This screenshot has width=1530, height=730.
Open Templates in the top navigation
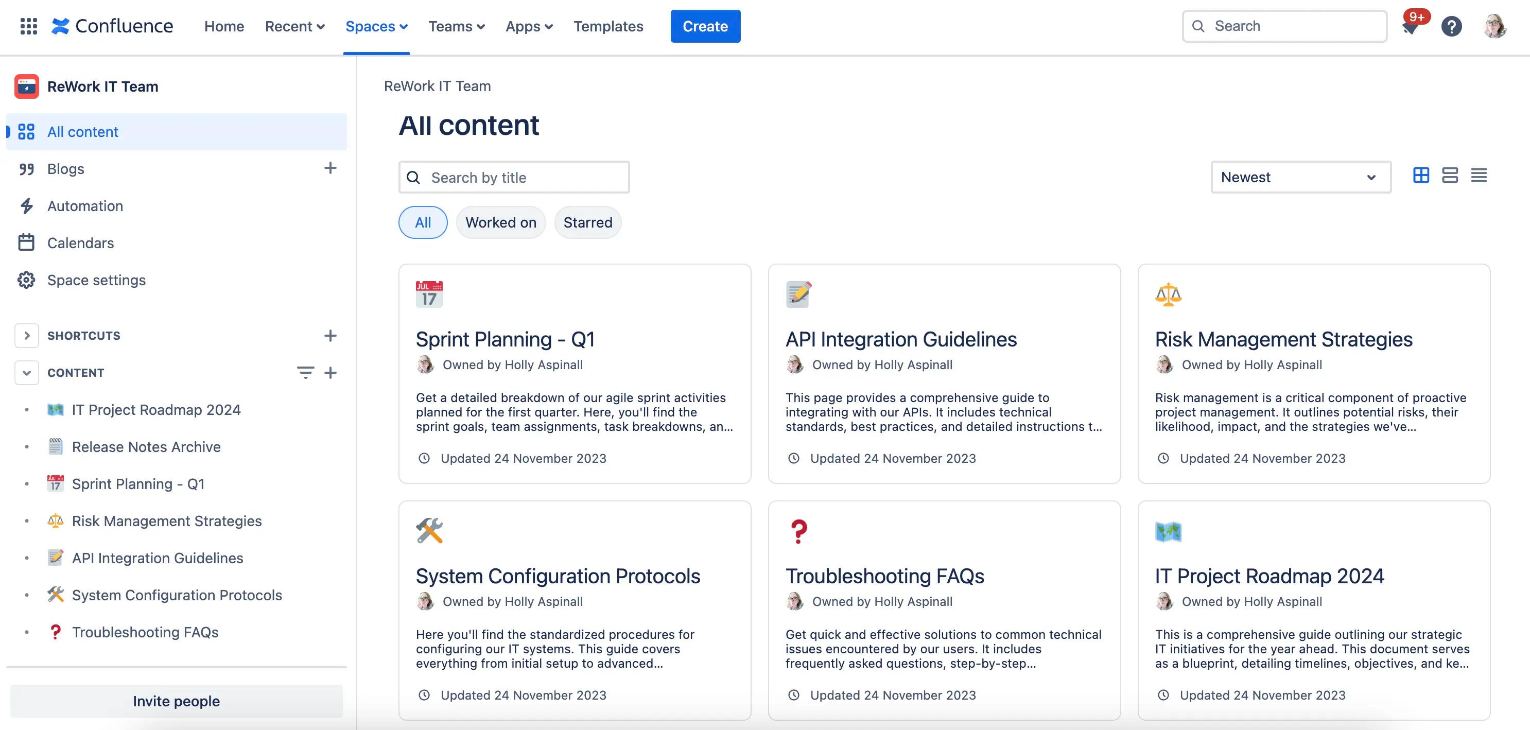point(608,26)
